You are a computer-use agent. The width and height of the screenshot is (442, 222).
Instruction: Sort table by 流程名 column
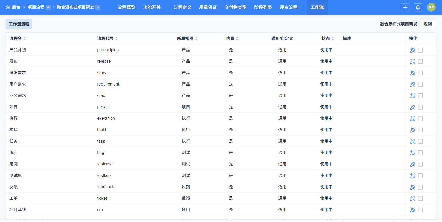click(25, 39)
